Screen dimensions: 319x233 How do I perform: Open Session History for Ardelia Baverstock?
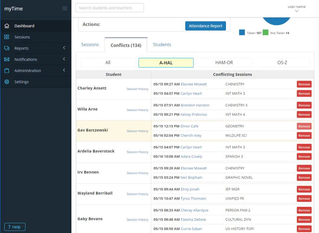click(x=137, y=152)
